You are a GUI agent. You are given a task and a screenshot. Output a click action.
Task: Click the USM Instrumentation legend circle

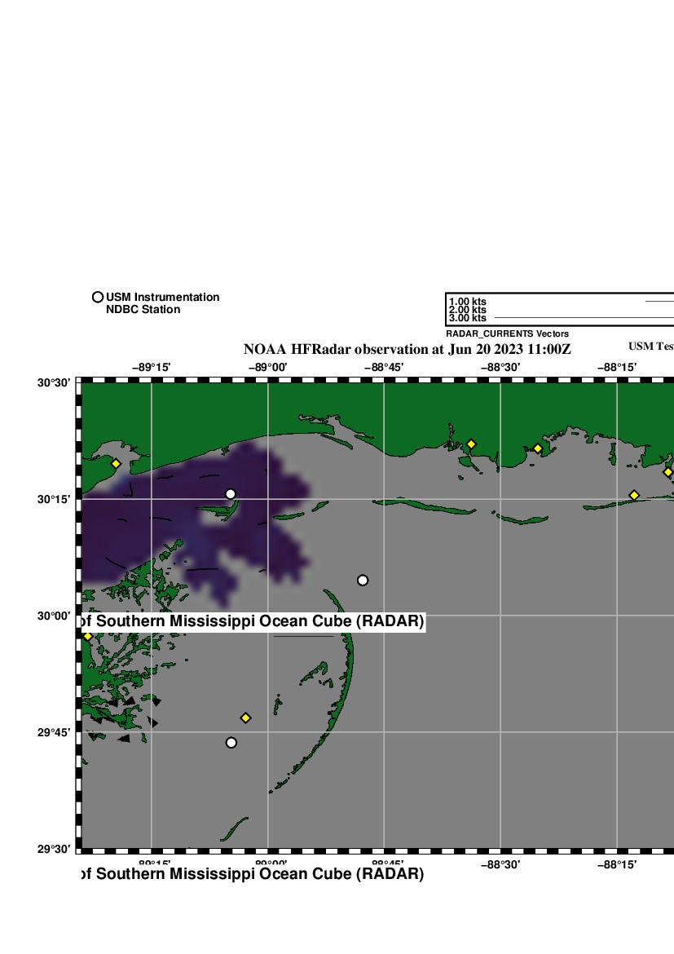(98, 298)
